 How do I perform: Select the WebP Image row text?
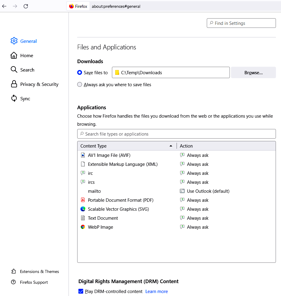(100, 227)
